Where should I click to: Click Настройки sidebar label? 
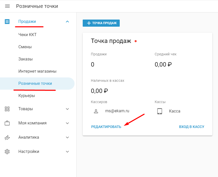[x=29, y=152]
